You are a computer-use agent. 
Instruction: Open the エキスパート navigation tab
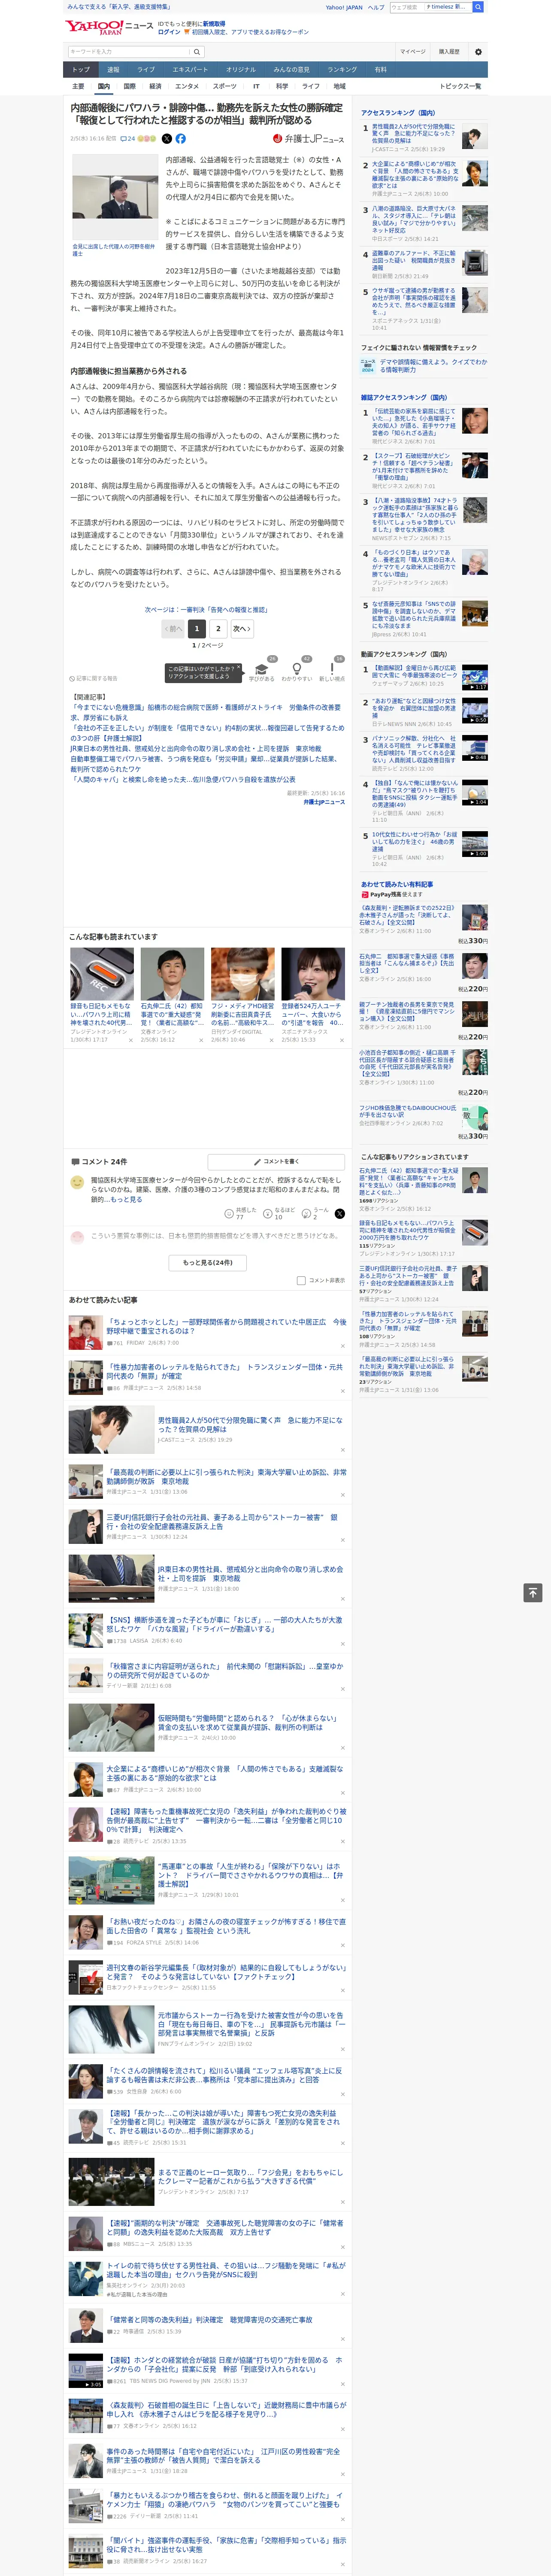point(190,70)
